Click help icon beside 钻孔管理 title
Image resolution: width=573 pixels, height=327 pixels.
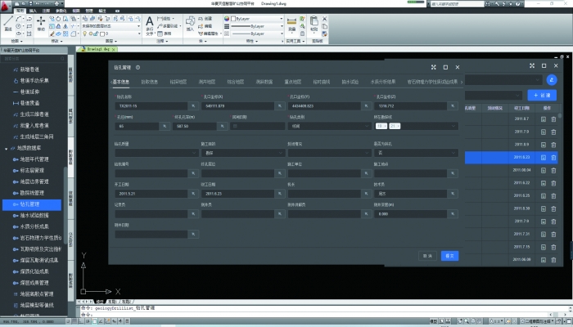pos(138,67)
